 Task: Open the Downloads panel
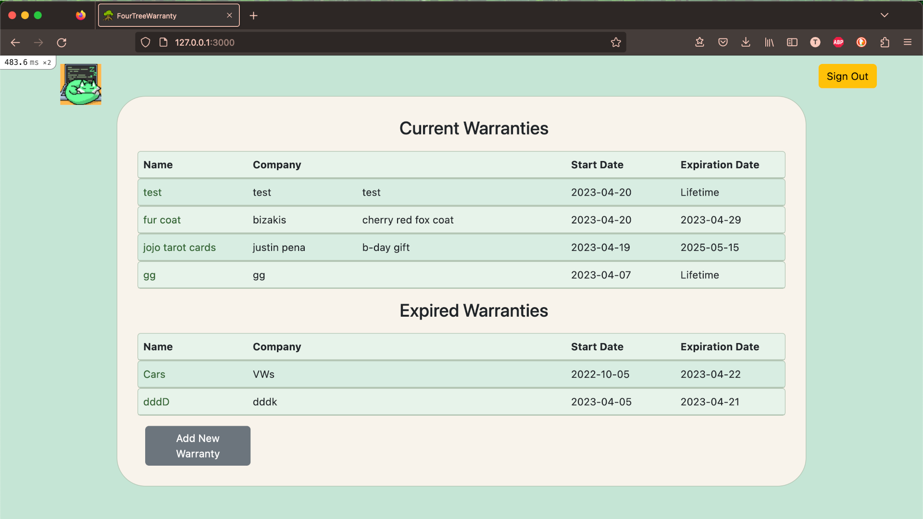pos(746,42)
